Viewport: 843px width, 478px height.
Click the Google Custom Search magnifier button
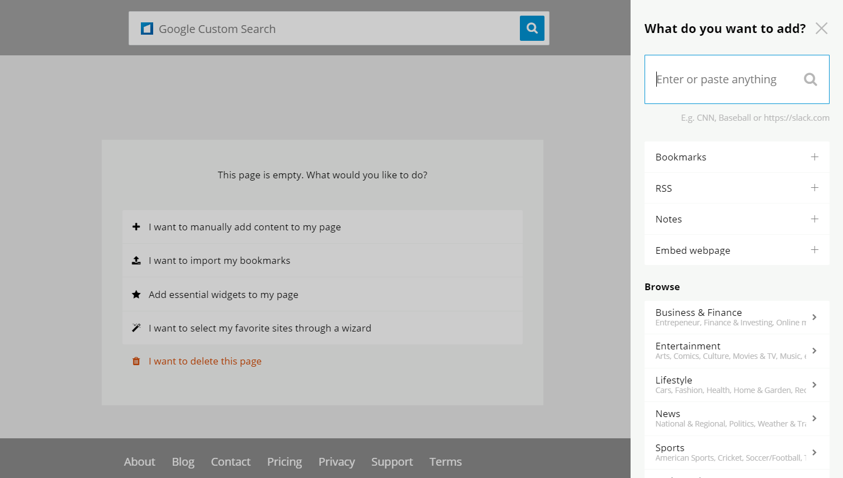[x=532, y=28]
